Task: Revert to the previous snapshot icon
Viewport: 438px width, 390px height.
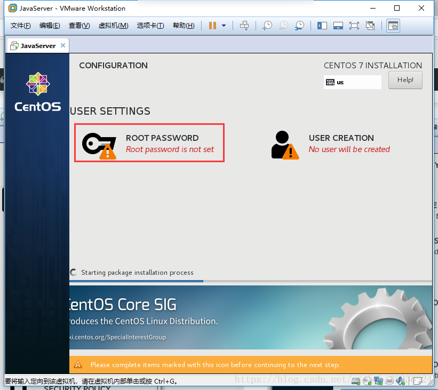Action: (283, 26)
